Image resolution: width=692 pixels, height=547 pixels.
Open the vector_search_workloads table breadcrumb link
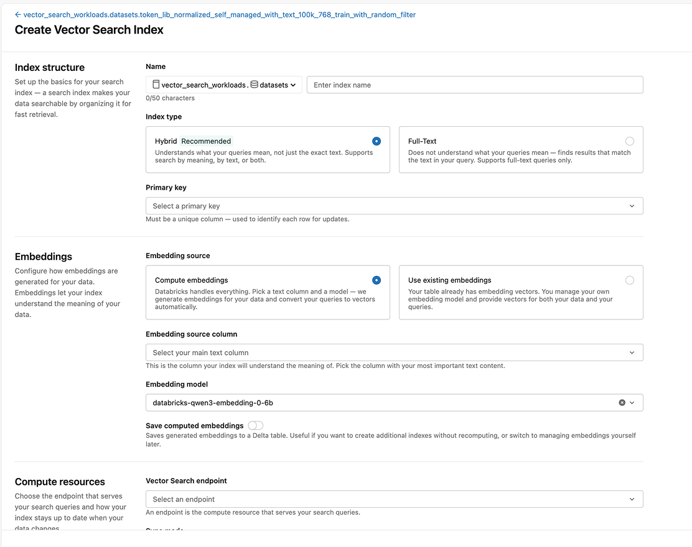tap(219, 14)
